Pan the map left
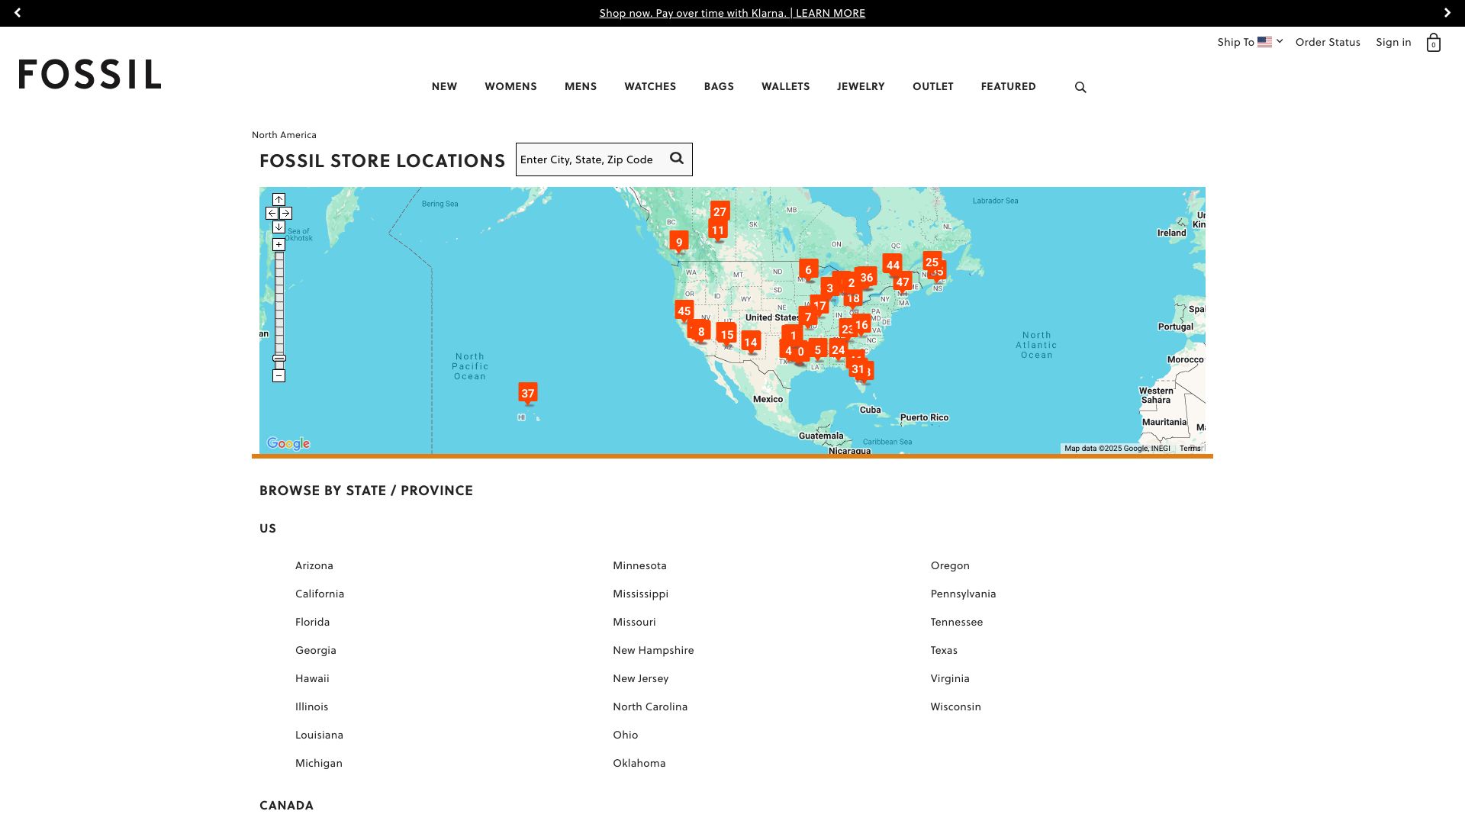1465x824 pixels. point(272,213)
